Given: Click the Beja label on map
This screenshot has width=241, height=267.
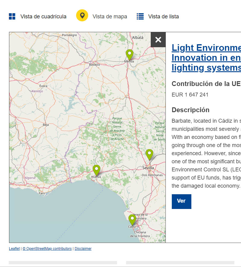Looking at the screenshot, I should [46, 124].
